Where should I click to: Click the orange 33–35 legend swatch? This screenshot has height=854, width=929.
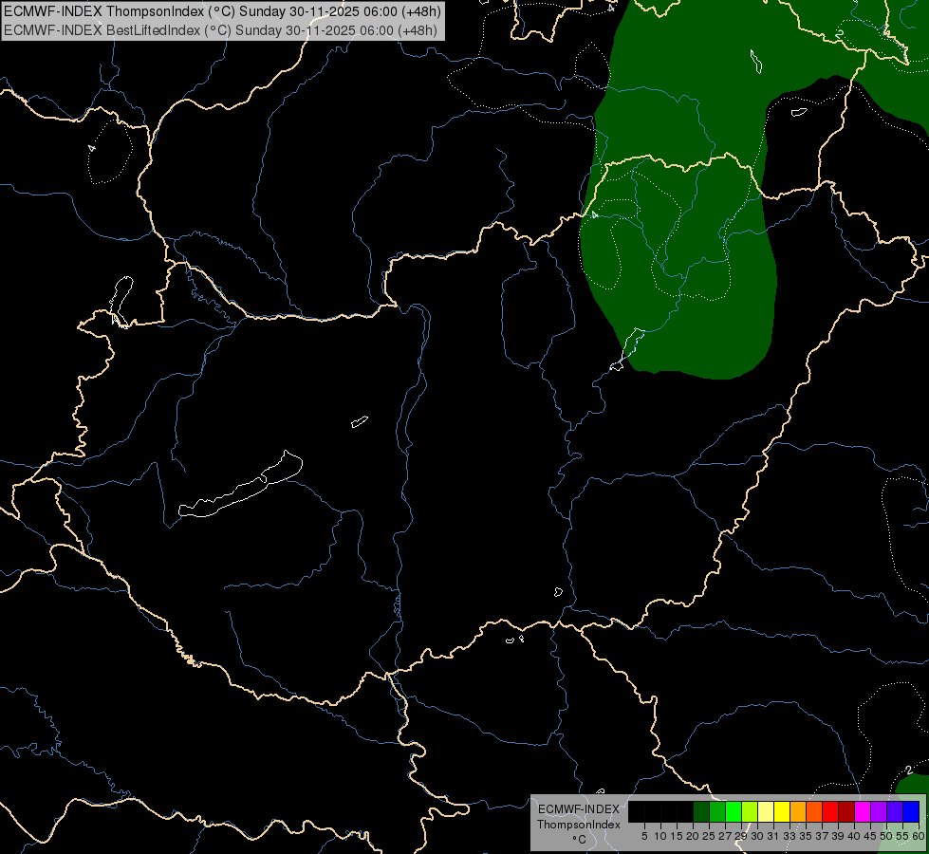[x=798, y=811]
